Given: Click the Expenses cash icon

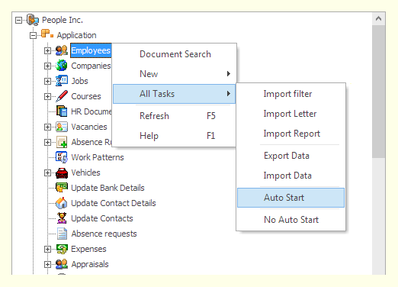Looking at the screenshot, I should click(x=62, y=249).
